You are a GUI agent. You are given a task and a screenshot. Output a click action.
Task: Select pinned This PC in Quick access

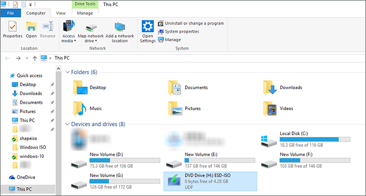tap(24, 120)
